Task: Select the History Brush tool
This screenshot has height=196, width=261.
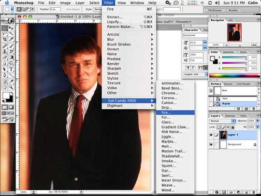Action: point(11,51)
